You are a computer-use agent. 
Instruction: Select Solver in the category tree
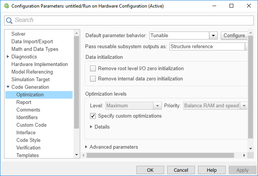coord(18,34)
